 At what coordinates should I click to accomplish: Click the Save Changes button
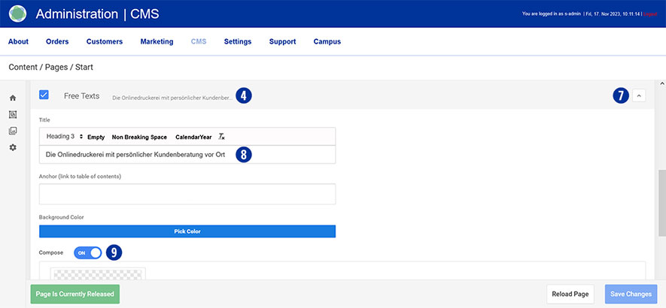click(631, 294)
